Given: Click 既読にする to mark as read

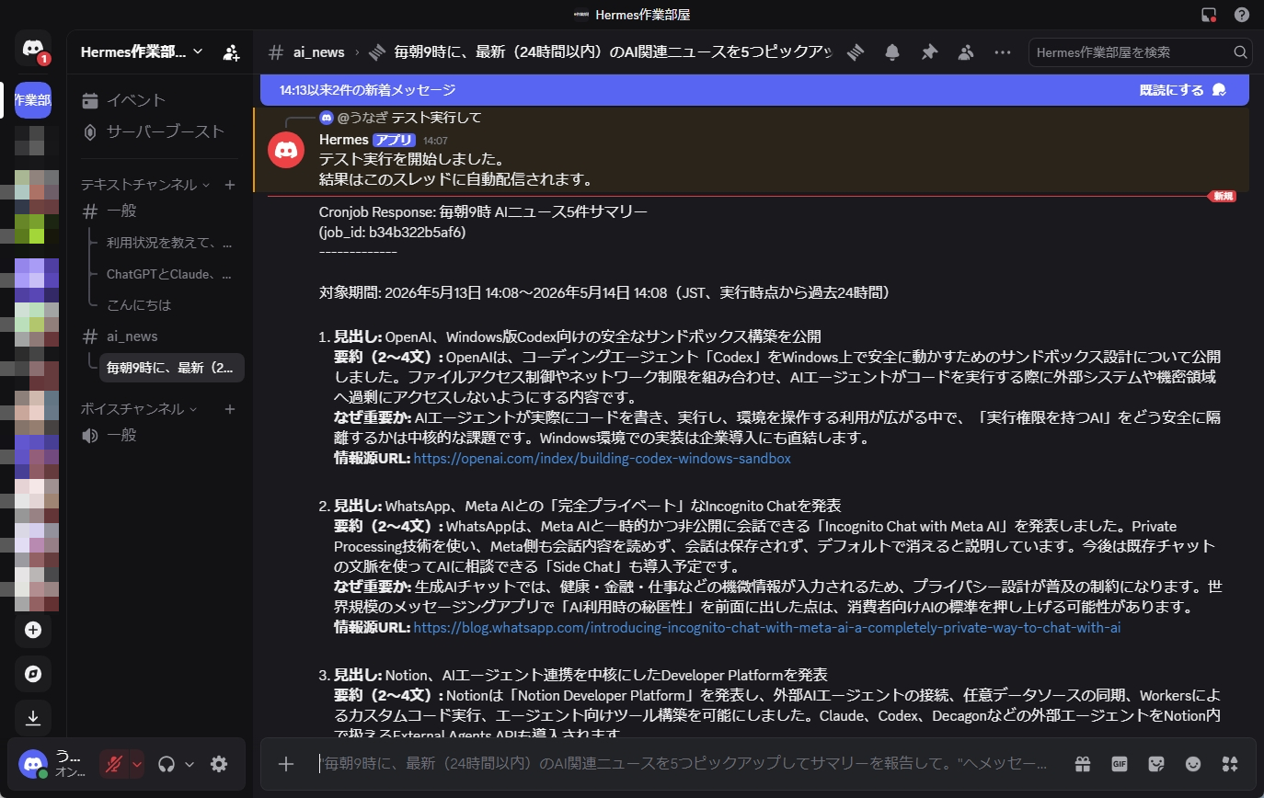Looking at the screenshot, I should pyautogui.click(x=1182, y=90).
